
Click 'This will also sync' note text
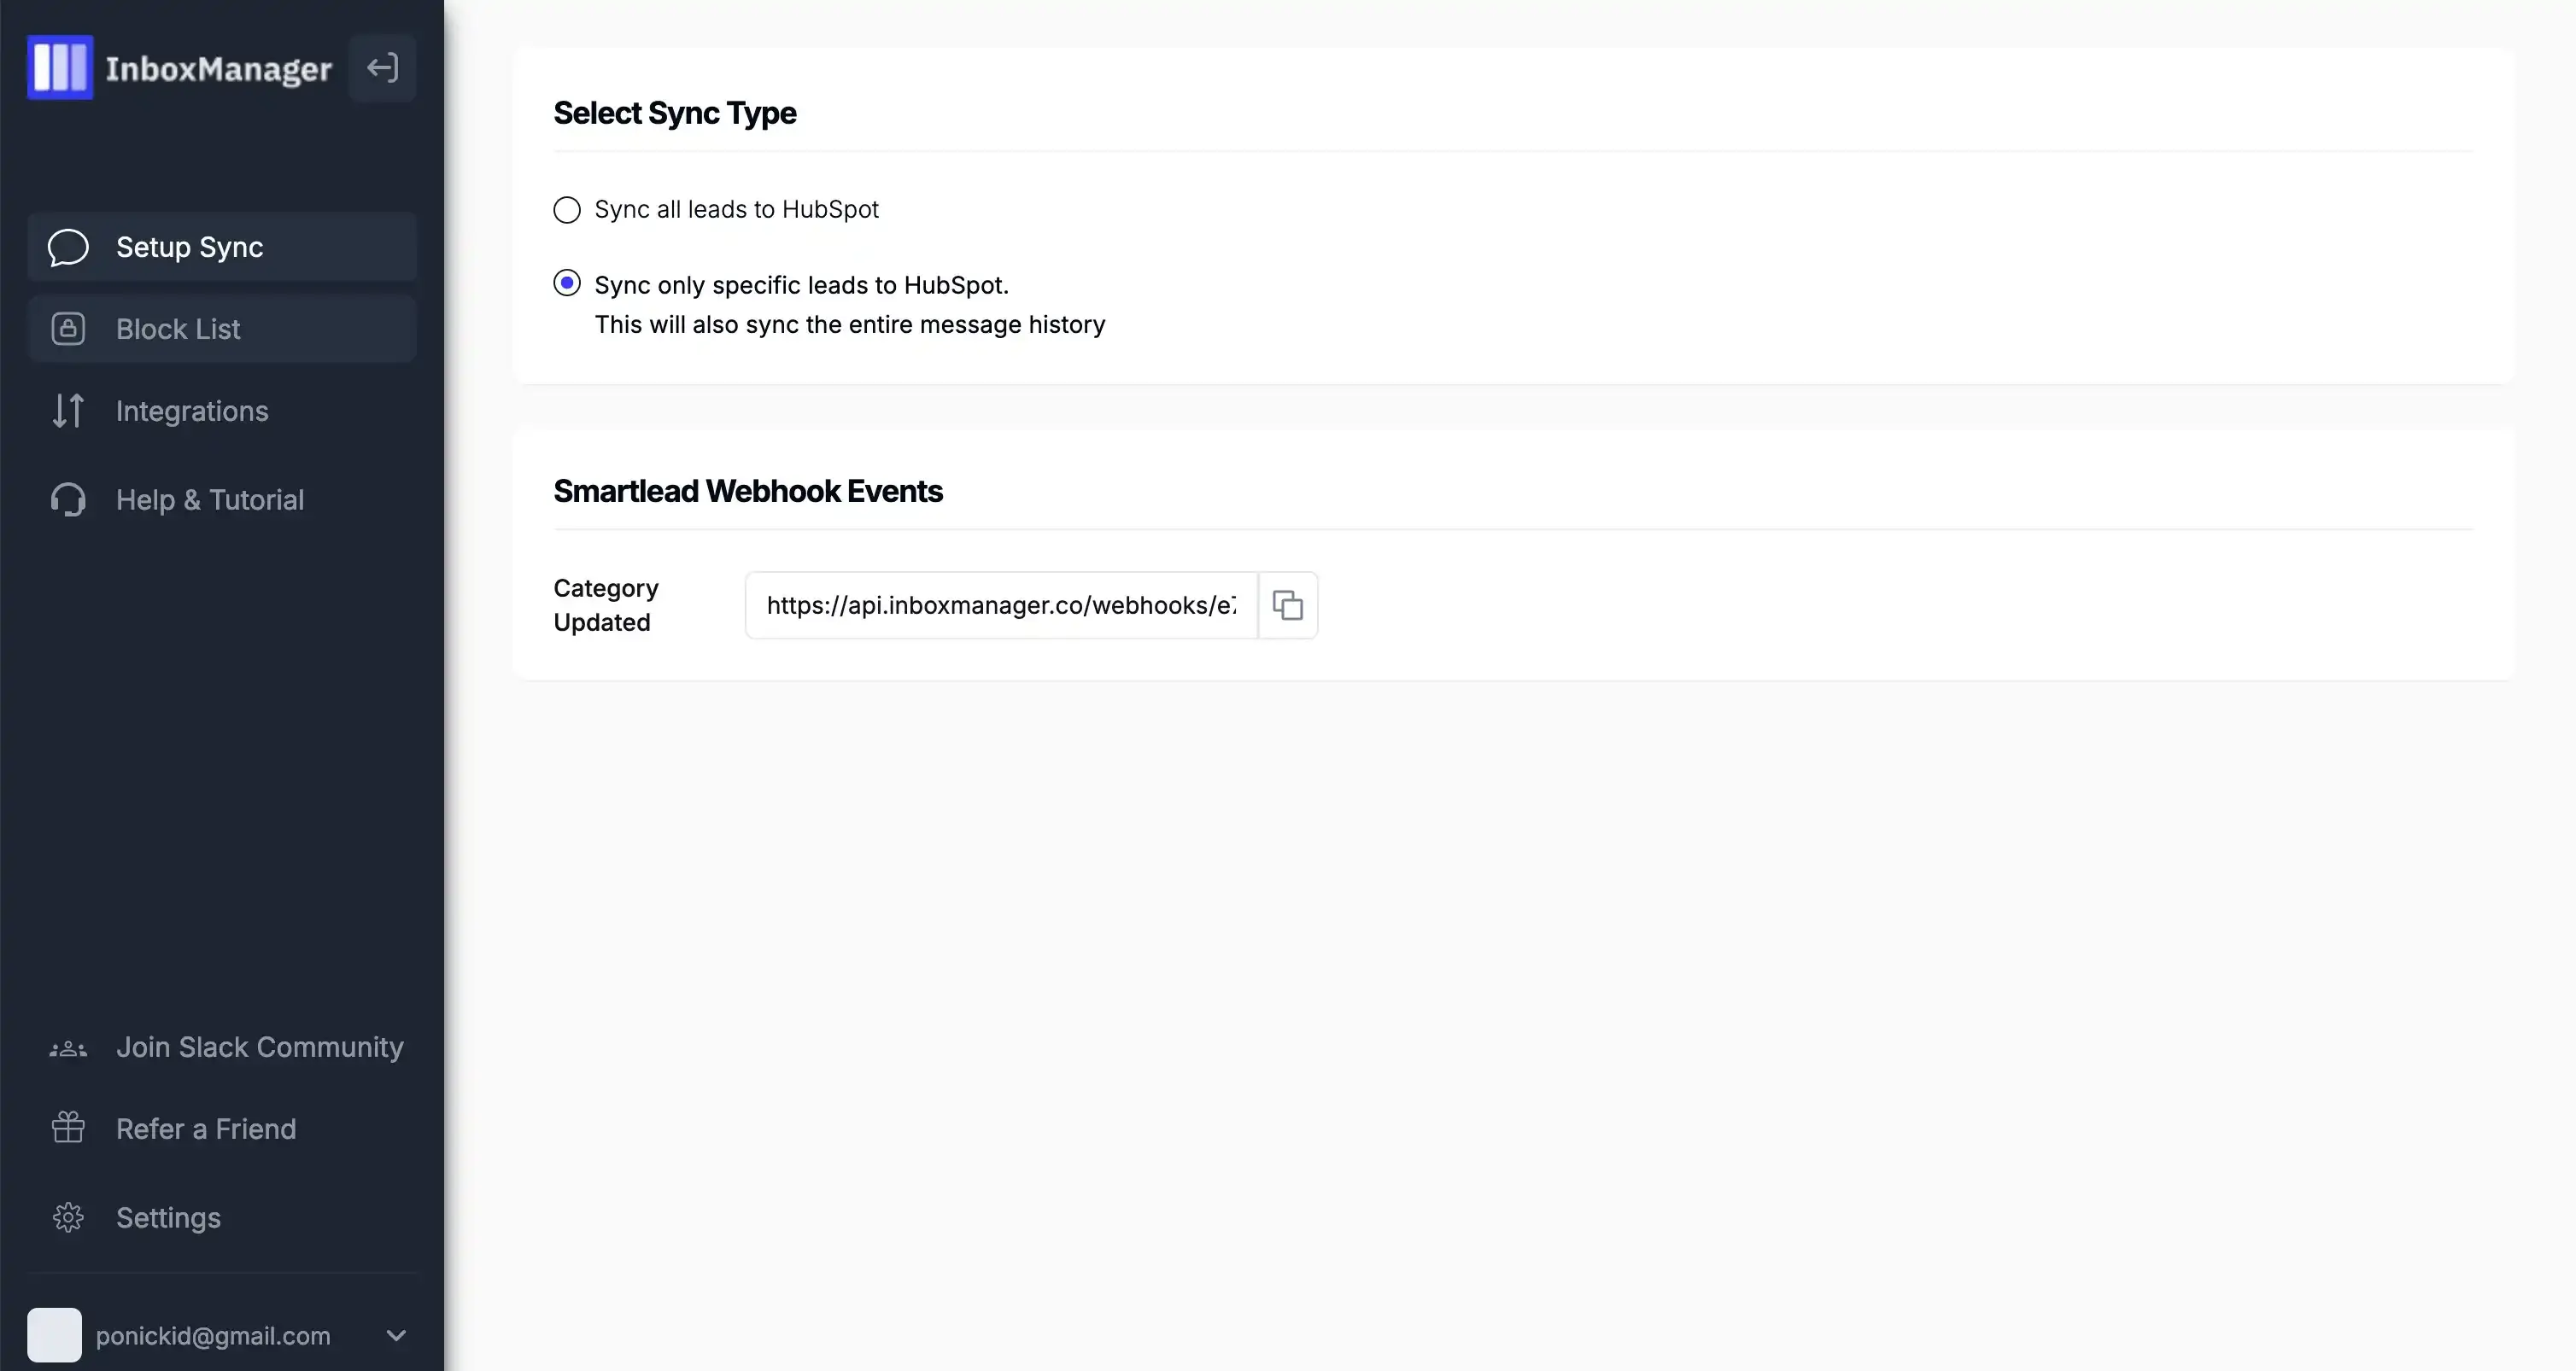point(850,324)
